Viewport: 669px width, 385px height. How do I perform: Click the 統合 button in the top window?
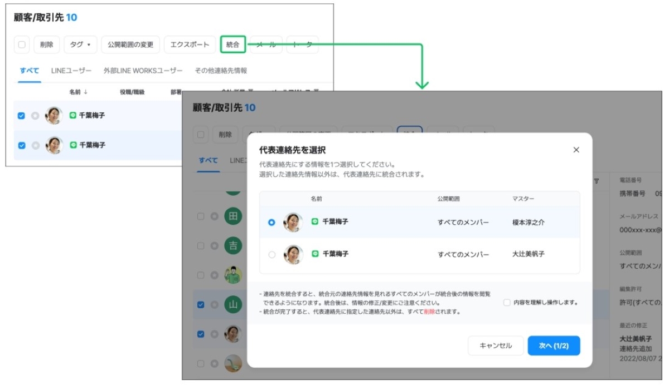[233, 45]
